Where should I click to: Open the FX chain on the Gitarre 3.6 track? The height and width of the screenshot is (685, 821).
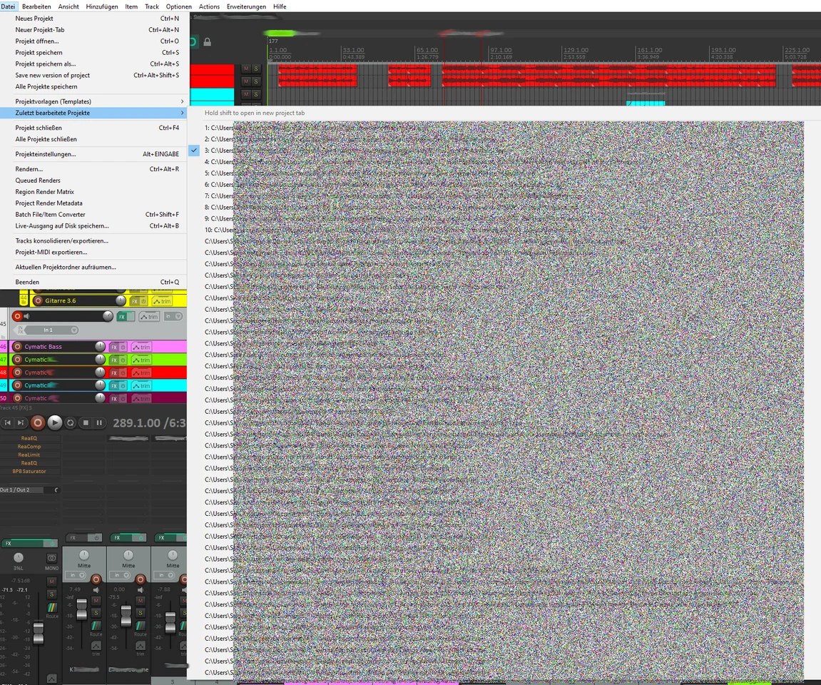coord(135,300)
